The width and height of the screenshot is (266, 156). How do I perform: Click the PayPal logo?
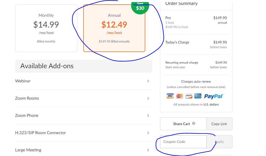[x=214, y=96]
